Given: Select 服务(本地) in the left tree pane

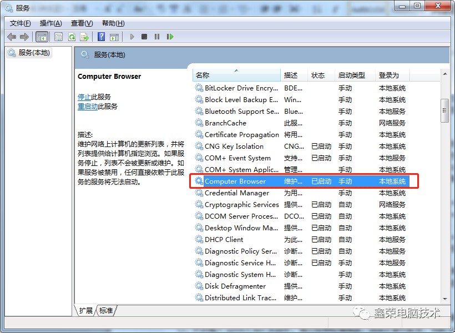Looking at the screenshot, I should coord(31,53).
